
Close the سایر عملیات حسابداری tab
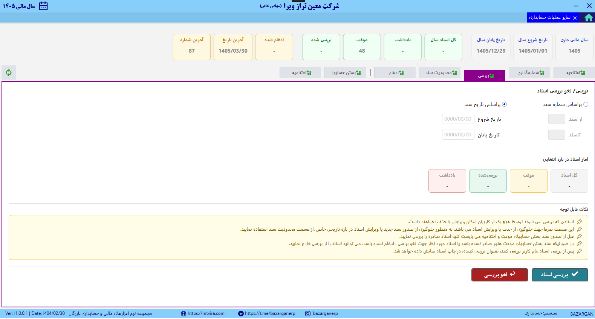(575, 18)
